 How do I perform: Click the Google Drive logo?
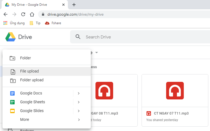click(10, 37)
